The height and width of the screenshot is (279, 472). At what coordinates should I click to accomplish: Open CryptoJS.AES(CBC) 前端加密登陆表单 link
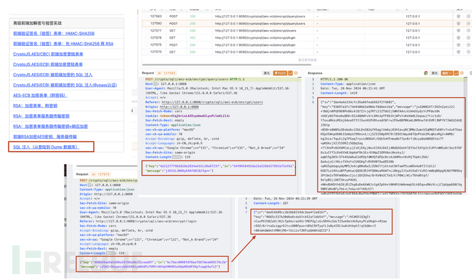click(x=48, y=54)
